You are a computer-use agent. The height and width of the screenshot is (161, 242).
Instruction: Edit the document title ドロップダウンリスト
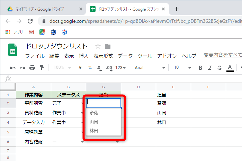coord(57,46)
